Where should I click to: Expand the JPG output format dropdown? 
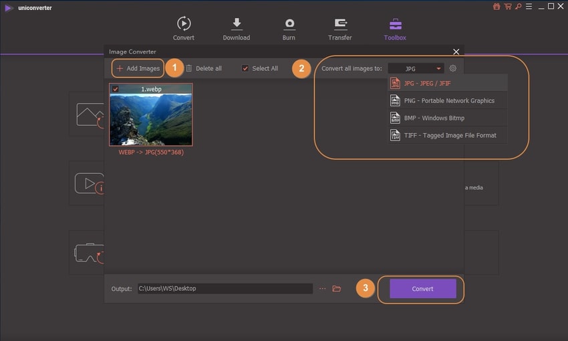click(x=416, y=68)
